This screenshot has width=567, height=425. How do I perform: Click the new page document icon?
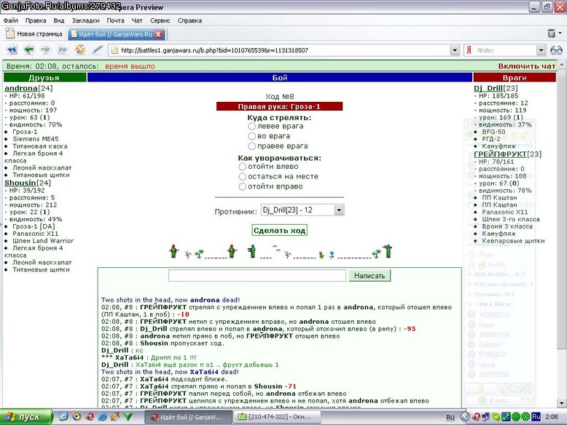click(10, 33)
